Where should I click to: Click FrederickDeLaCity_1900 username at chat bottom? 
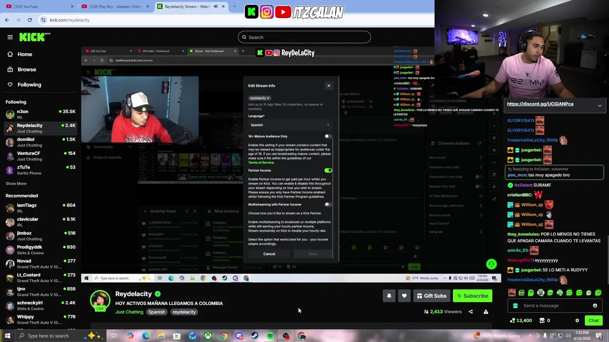pyautogui.click(x=532, y=280)
